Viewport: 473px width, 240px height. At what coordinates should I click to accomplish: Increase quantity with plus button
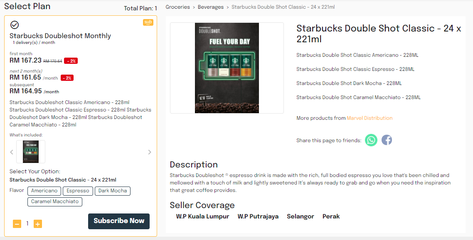pos(38,224)
